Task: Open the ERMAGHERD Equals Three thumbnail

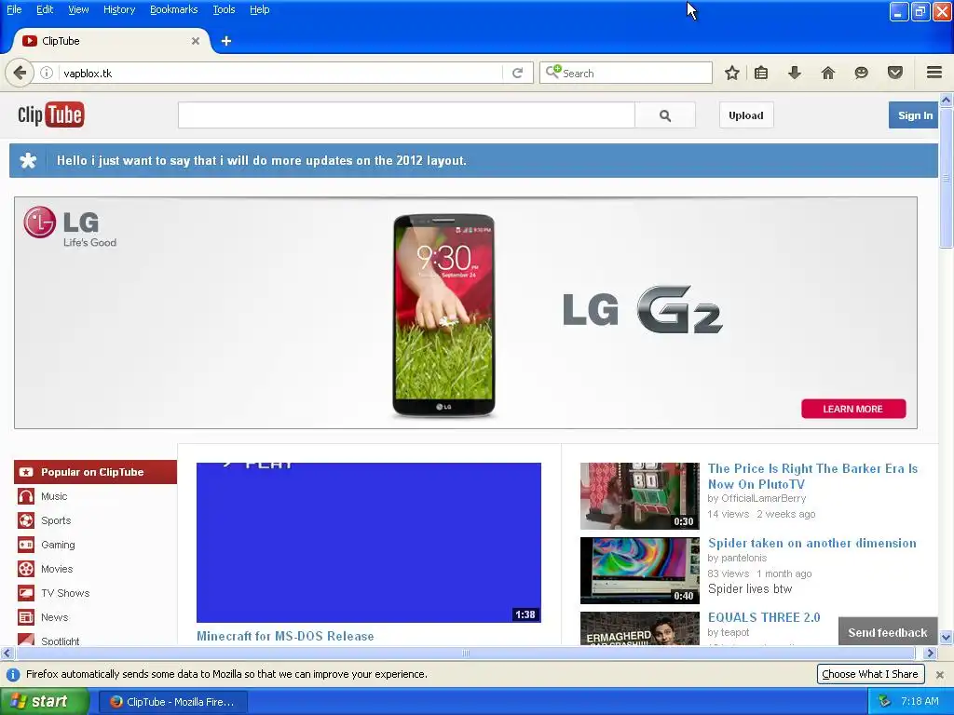Action: click(x=639, y=628)
